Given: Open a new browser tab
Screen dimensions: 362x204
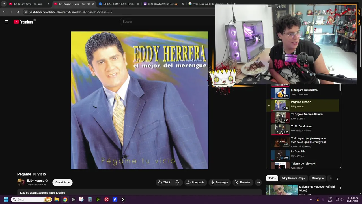Looking at the screenshot, I should (234, 4).
